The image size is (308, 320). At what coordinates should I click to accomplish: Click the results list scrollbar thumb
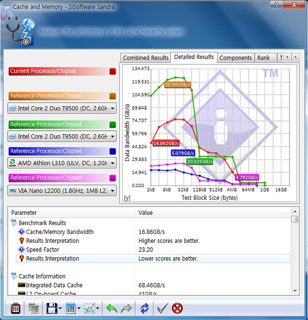(x=295, y=219)
